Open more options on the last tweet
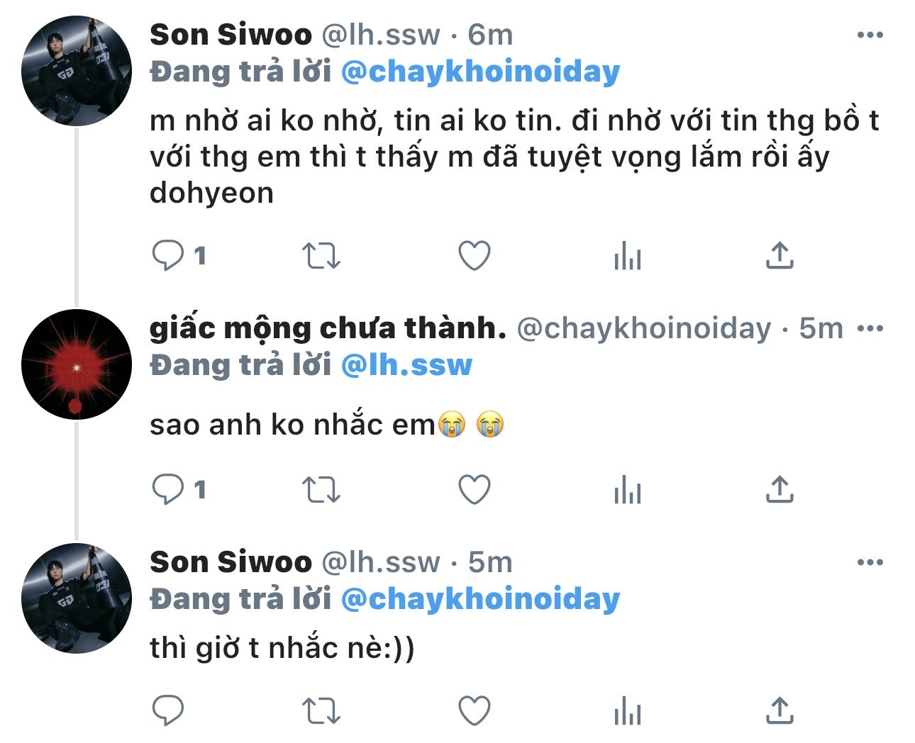Image resolution: width=915 pixels, height=743 pixels. pos(870,562)
